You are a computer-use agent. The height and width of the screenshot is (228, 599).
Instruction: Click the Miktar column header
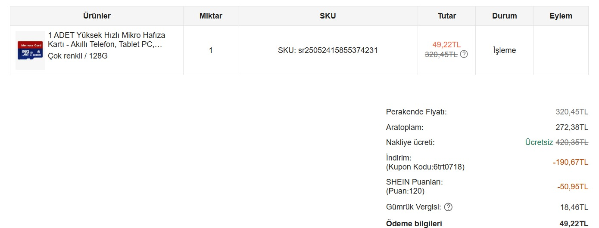tap(211, 16)
